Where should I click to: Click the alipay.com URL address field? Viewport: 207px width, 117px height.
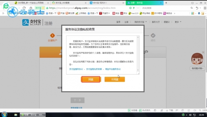pos(82,8)
